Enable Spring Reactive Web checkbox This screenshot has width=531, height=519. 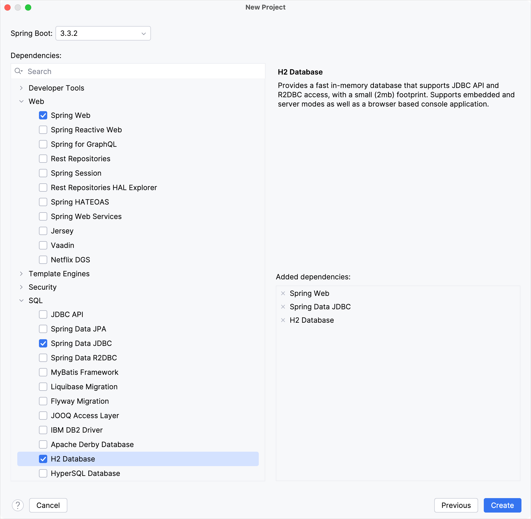pos(43,129)
